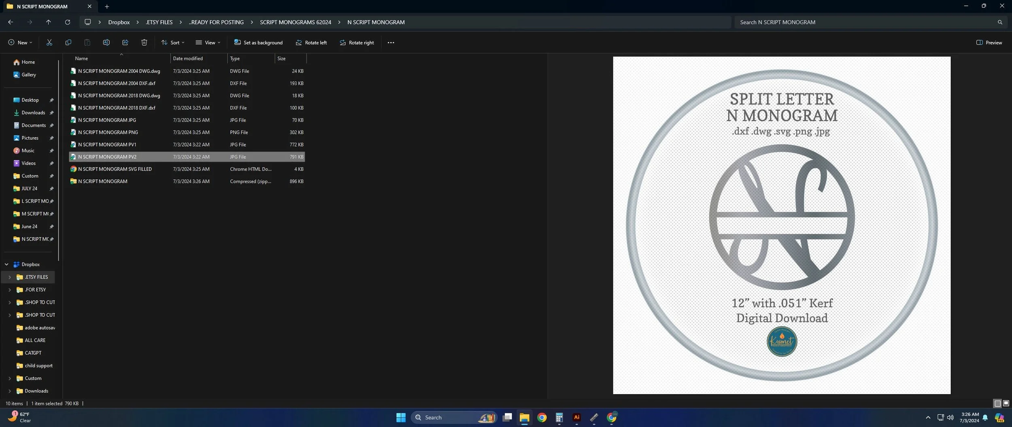Select N SCRIPT MONOGRAM SVG FILLED file

pyautogui.click(x=187, y=169)
